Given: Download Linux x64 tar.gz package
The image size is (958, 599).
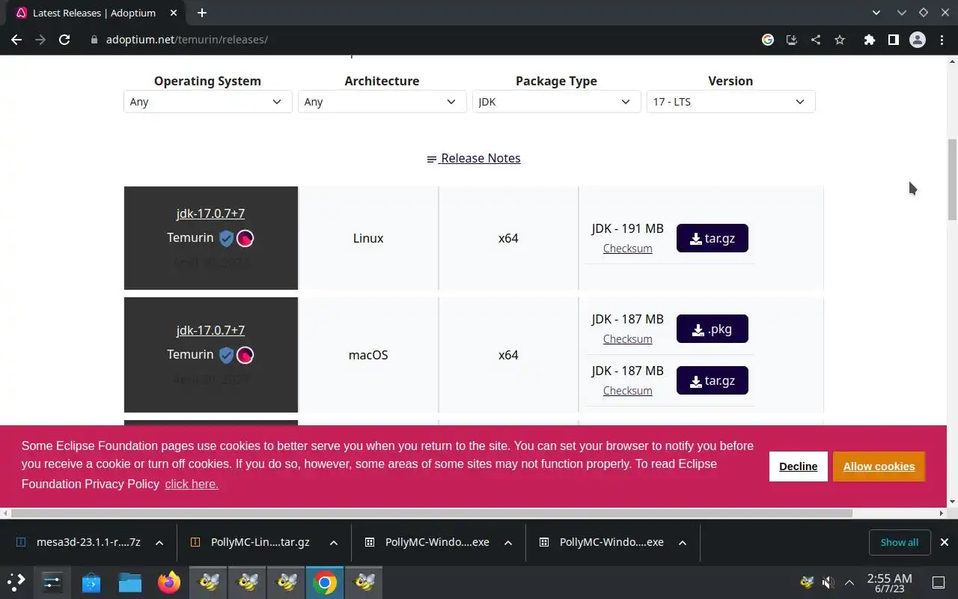Looking at the screenshot, I should tap(713, 238).
